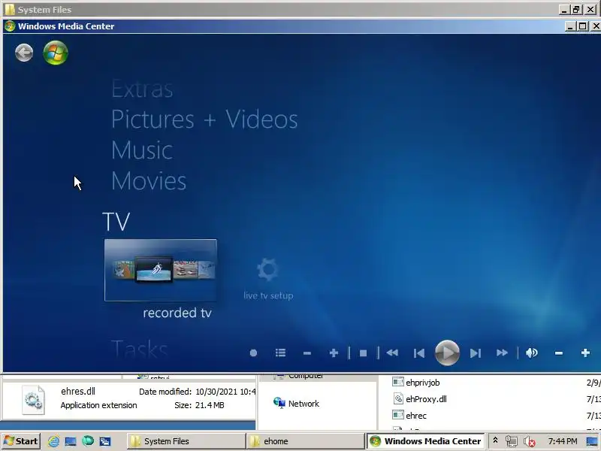Select the TV category heading

pos(116,222)
